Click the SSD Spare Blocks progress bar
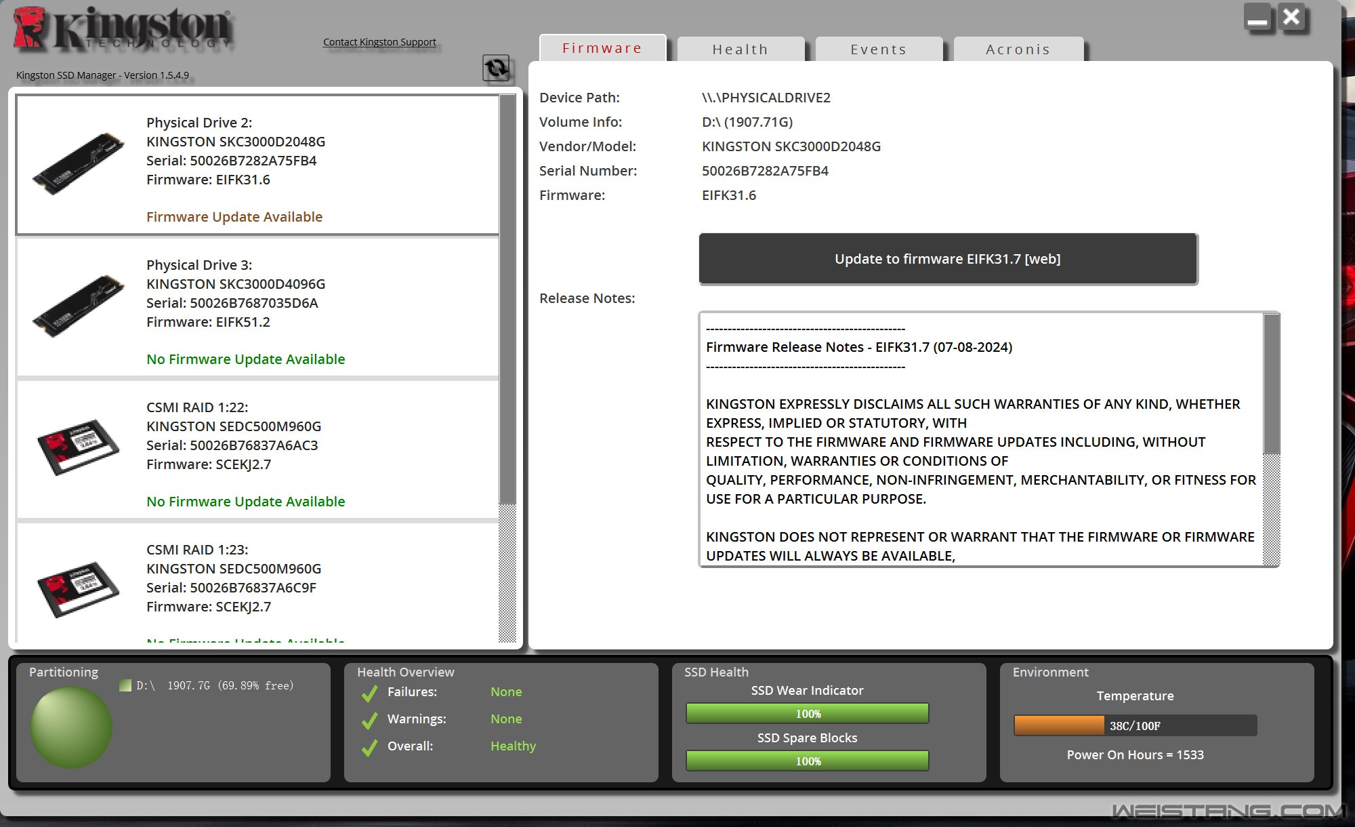Image resolution: width=1355 pixels, height=827 pixels. pyautogui.click(x=808, y=761)
